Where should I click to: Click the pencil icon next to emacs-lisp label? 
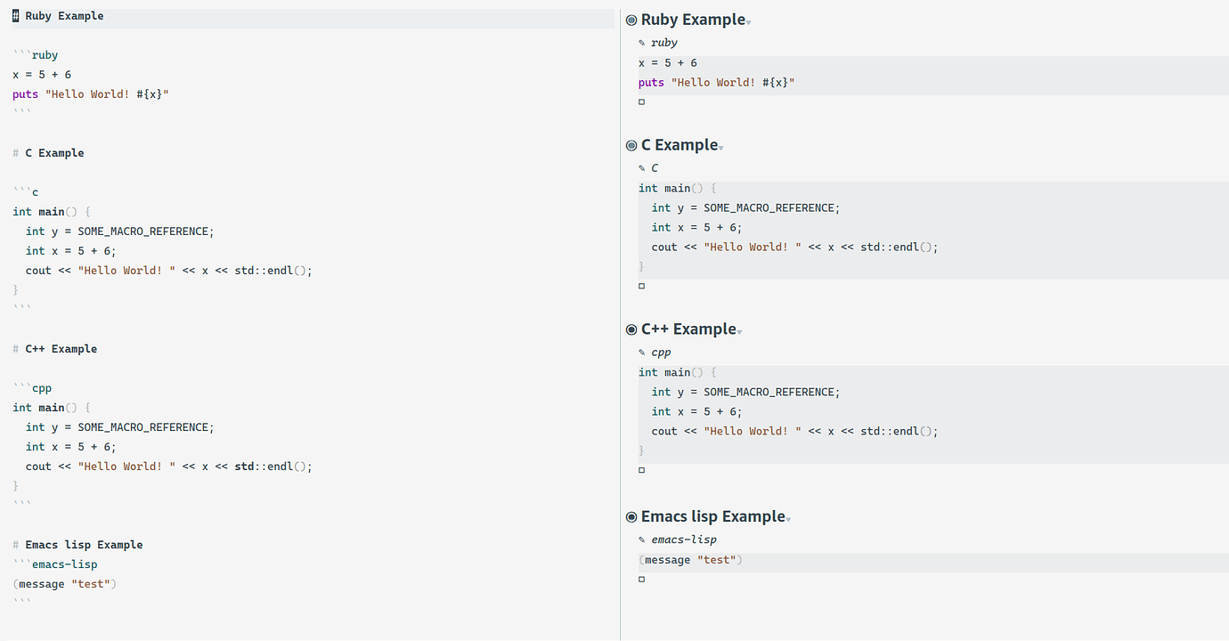click(x=642, y=539)
